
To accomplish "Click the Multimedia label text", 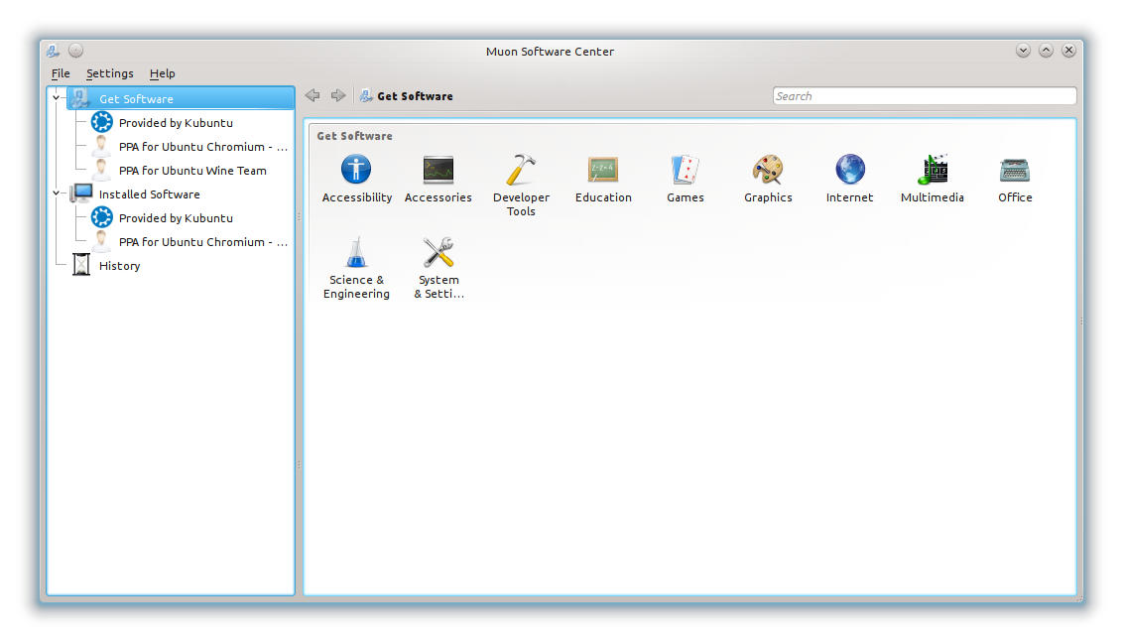I will coord(933,197).
